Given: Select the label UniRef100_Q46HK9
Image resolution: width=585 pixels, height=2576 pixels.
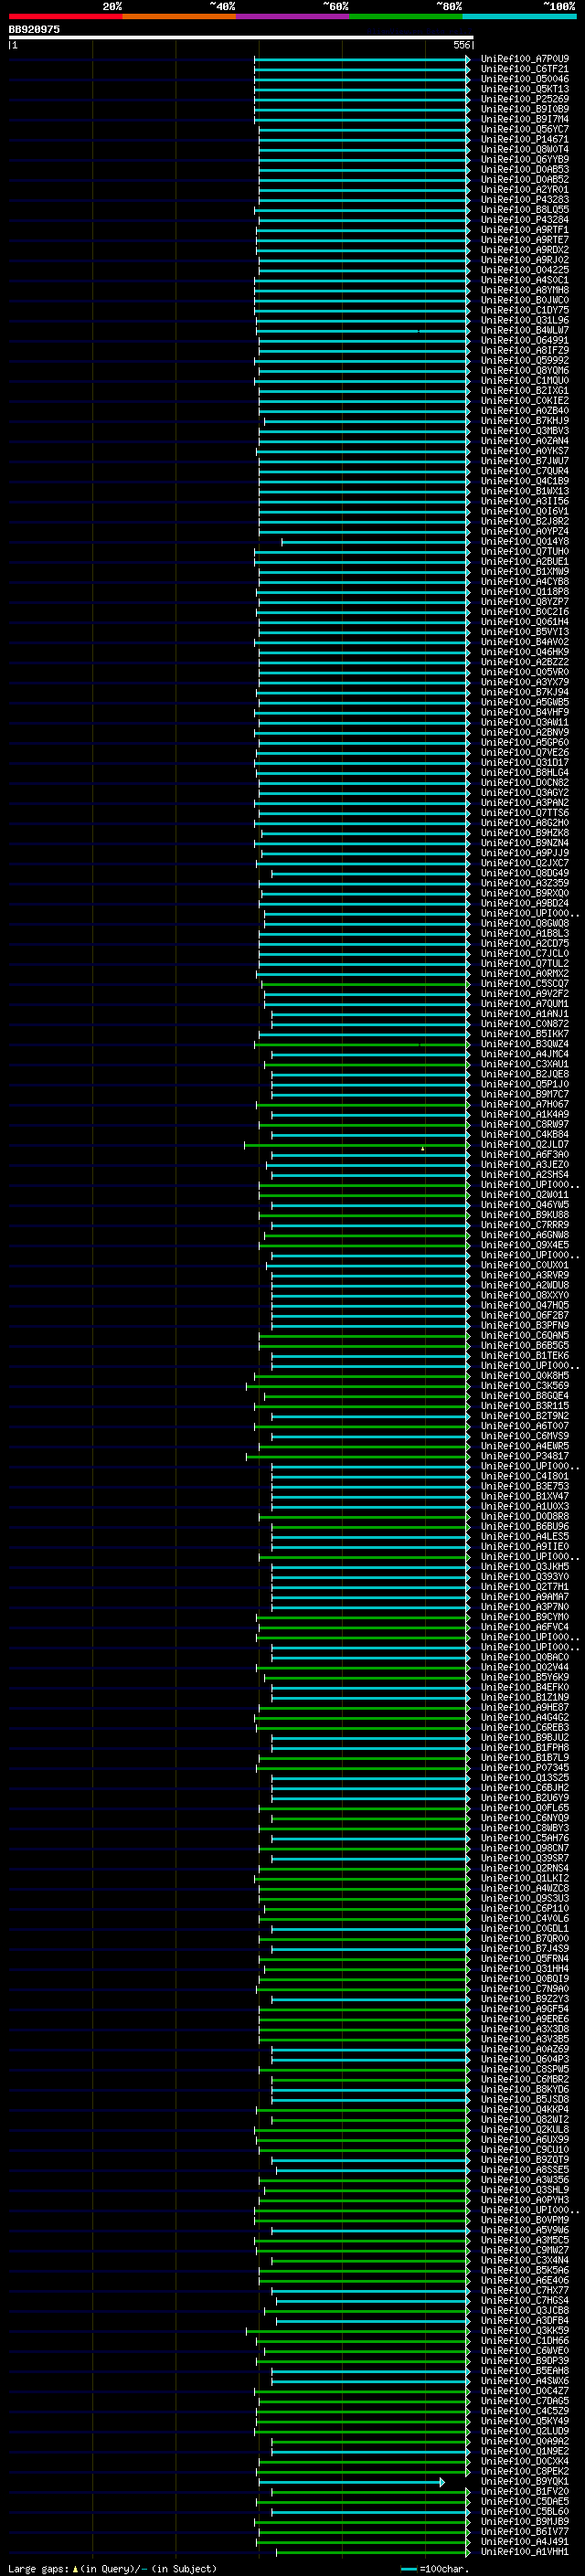Looking at the screenshot, I should (525, 652).
